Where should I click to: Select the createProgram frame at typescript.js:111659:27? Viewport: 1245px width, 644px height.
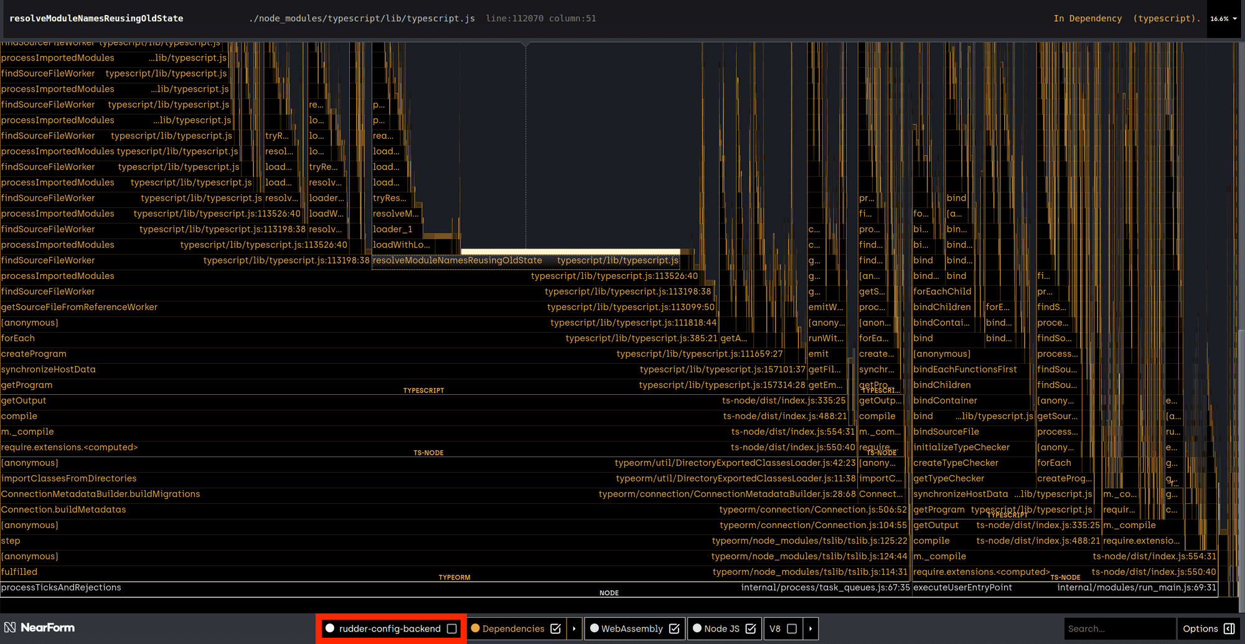click(x=392, y=354)
